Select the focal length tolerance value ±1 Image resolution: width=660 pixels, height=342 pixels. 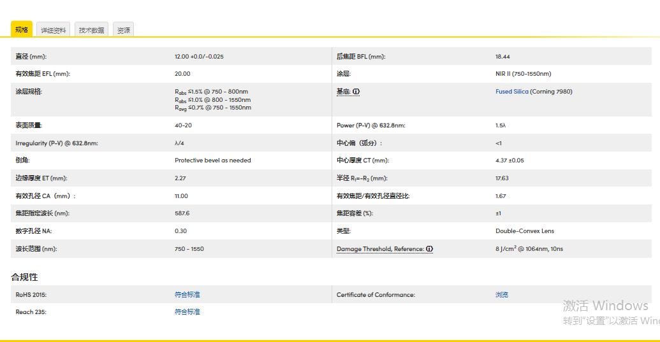click(x=499, y=213)
